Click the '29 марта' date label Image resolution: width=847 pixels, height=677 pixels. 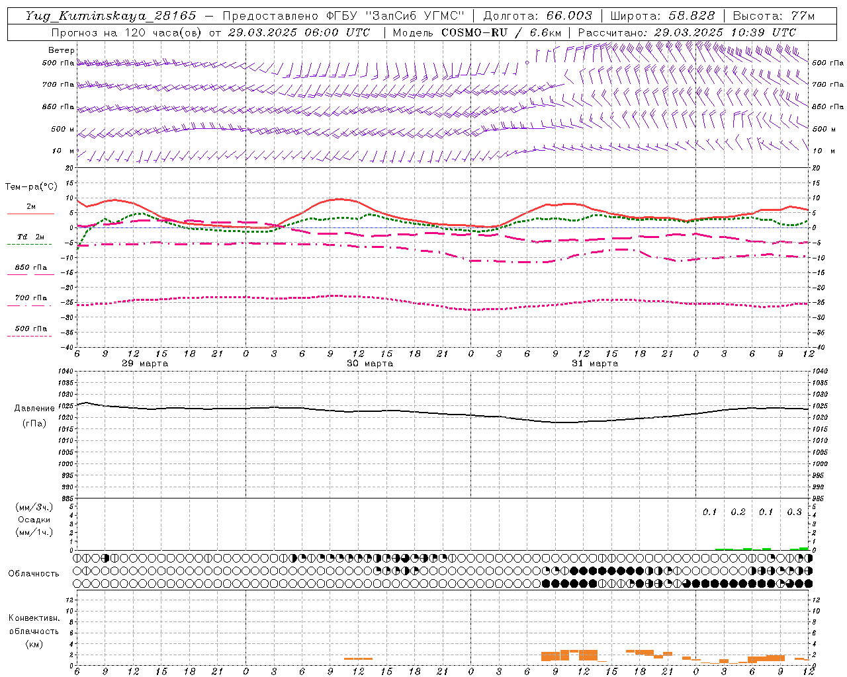145,364
